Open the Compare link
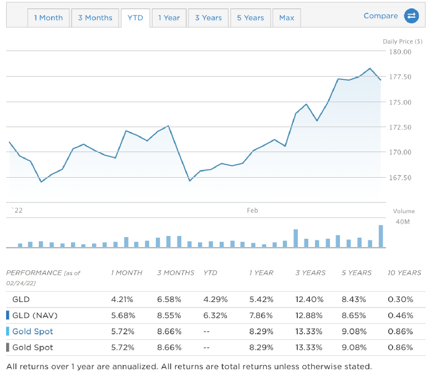The height and width of the screenshot is (377, 437). (x=380, y=16)
